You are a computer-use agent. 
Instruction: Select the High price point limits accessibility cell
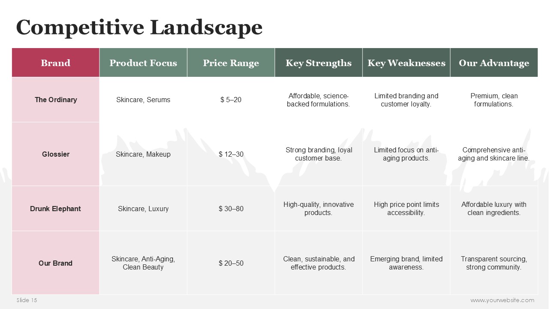[406, 209]
